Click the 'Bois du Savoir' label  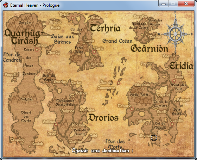tap(80, 132)
